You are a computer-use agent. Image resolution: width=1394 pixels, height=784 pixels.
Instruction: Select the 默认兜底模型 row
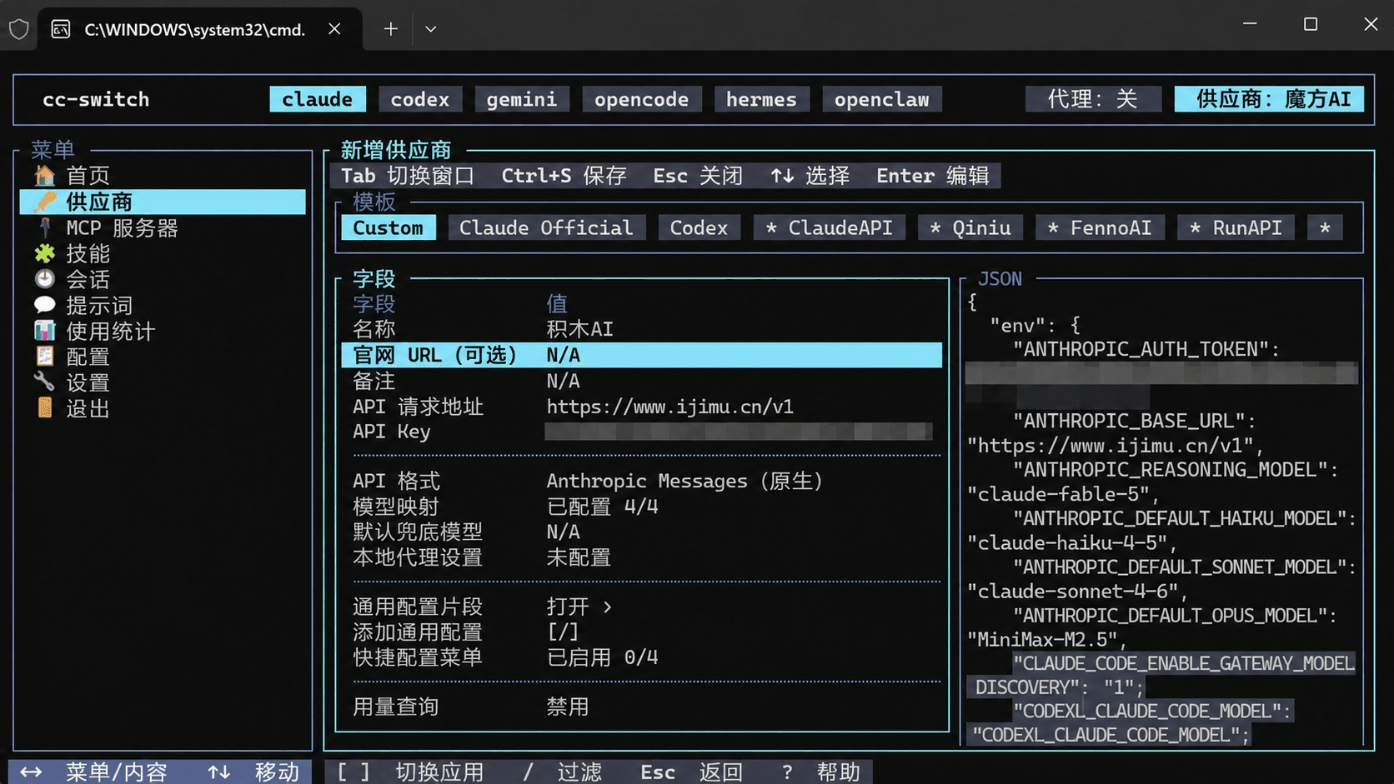pos(642,532)
